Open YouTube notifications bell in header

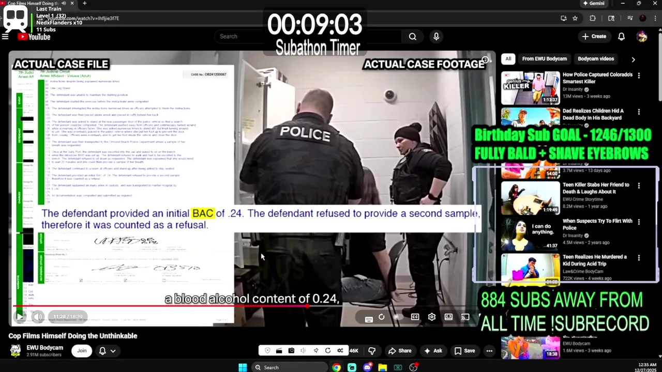click(621, 37)
